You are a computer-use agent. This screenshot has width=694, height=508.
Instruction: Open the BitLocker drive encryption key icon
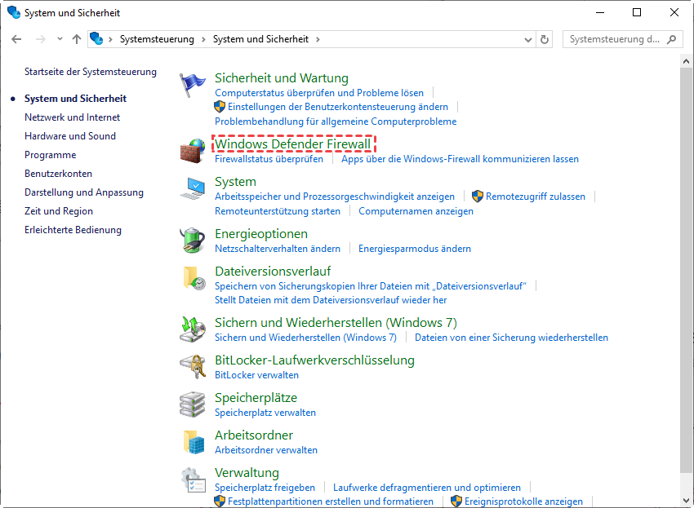tap(194, 367)
